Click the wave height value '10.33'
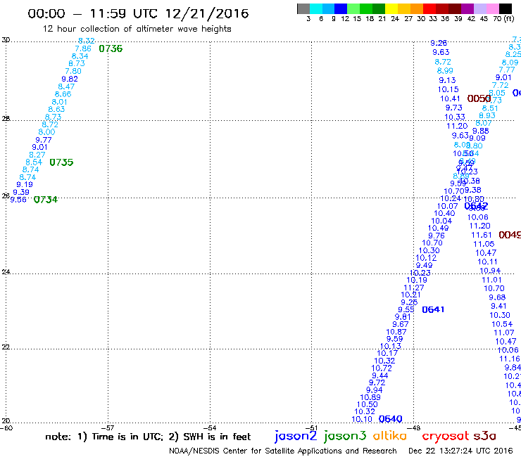The width and height of the screenshot is (521, 457). tap(455, 117)
